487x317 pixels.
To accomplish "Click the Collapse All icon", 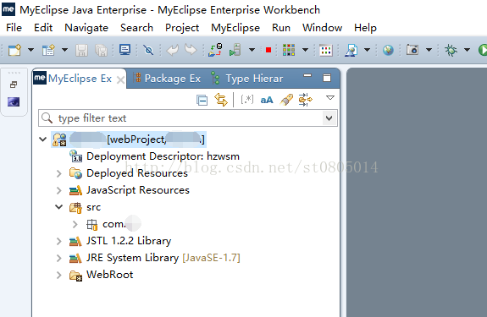I will click(x=202, y=100).
